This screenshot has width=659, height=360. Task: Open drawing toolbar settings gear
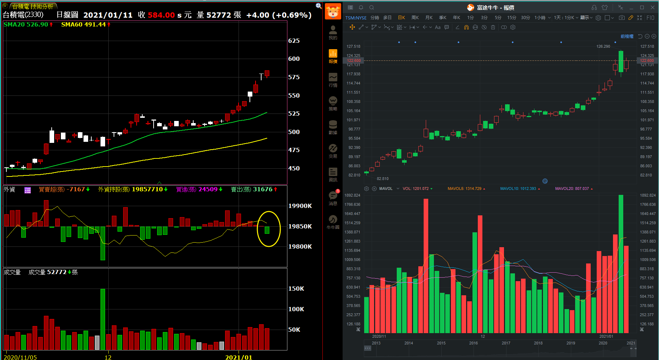(x=513, y=27)
